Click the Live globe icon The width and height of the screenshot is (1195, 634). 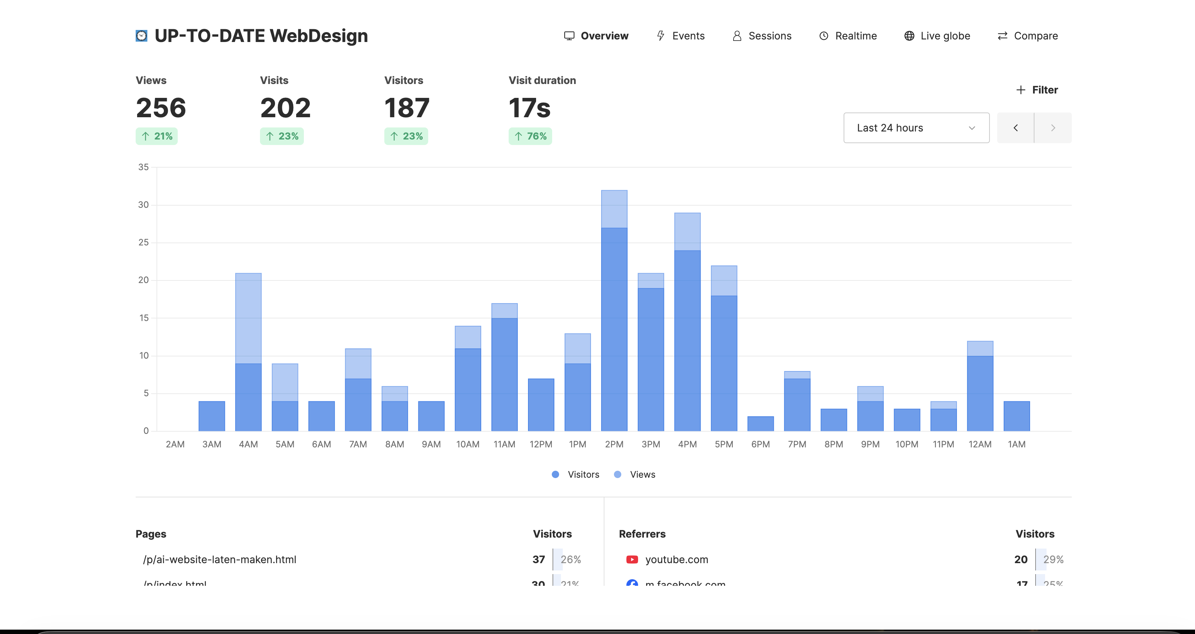pos(909,36)
